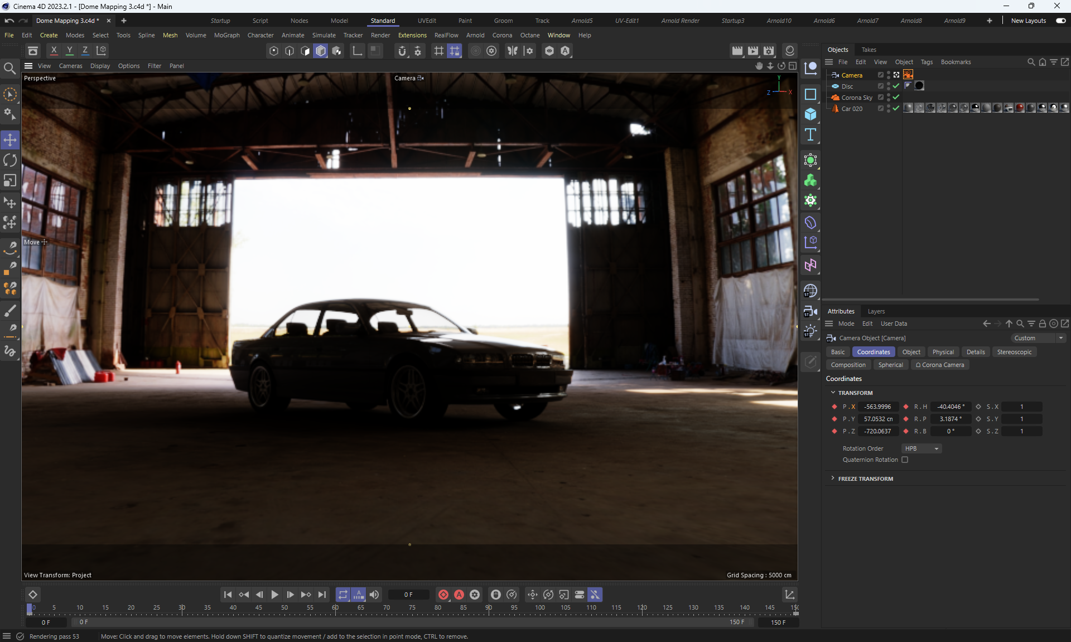Open the Custom mode dropdown in Attributes

[1038, 338]
